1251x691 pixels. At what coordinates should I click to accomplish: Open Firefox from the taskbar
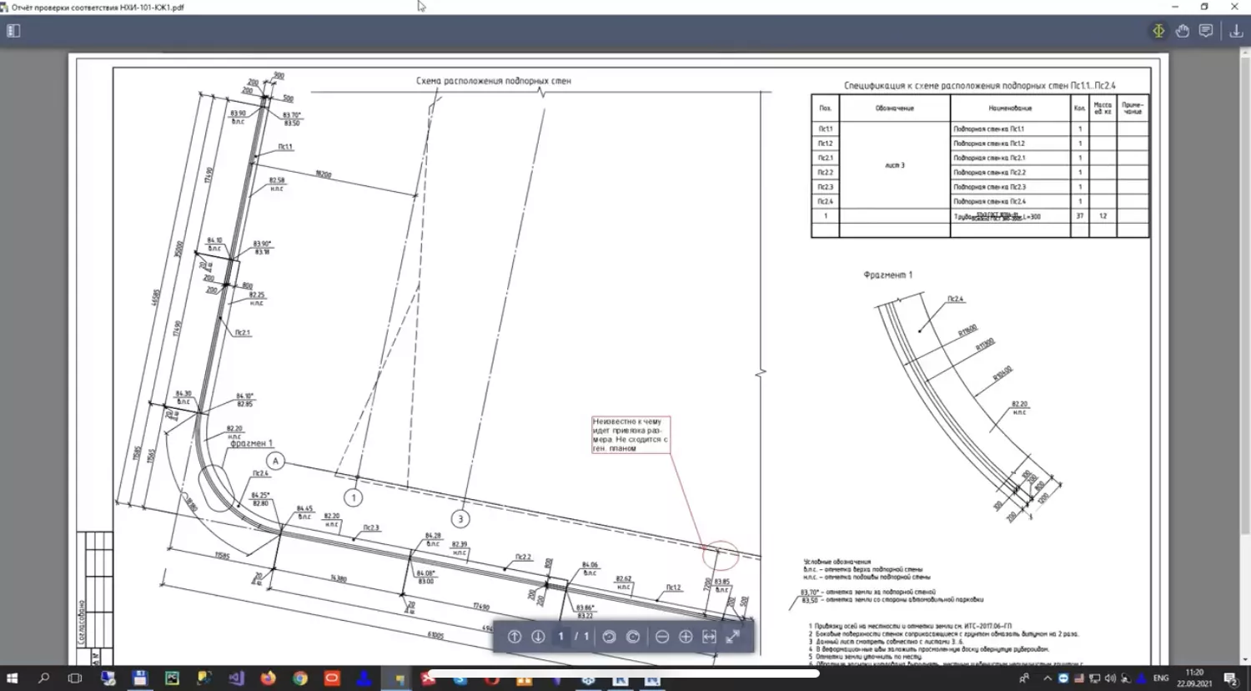pyautogui.click(x=268, y=678)
